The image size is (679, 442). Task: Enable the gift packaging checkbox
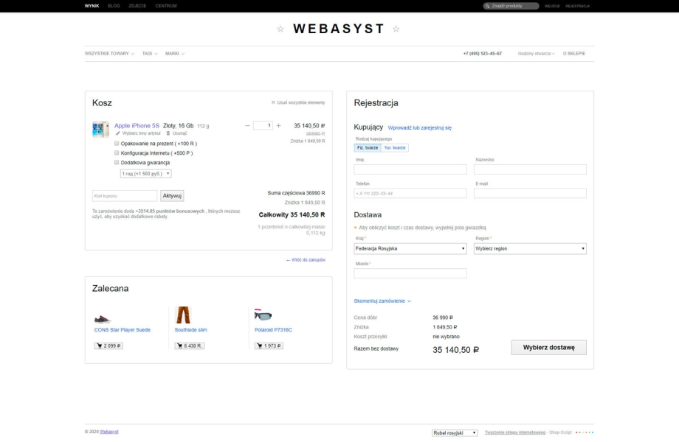[x=117, y=143]
